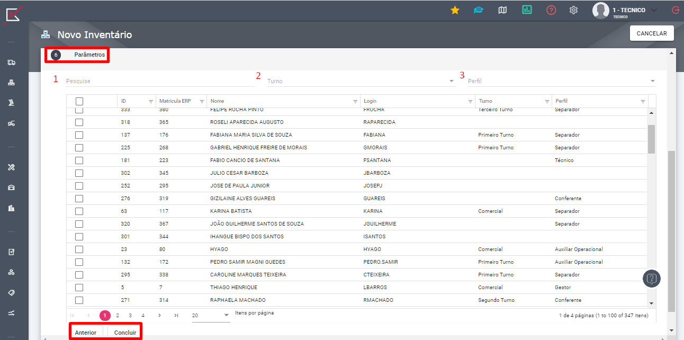The image size is (684, 340).
Task: Go to page 3 of results
Action: pos(130,316)
